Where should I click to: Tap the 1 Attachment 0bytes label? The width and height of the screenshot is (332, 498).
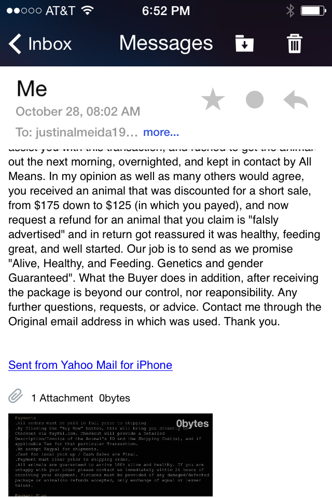pyautogui.click(x=81, y=398)
